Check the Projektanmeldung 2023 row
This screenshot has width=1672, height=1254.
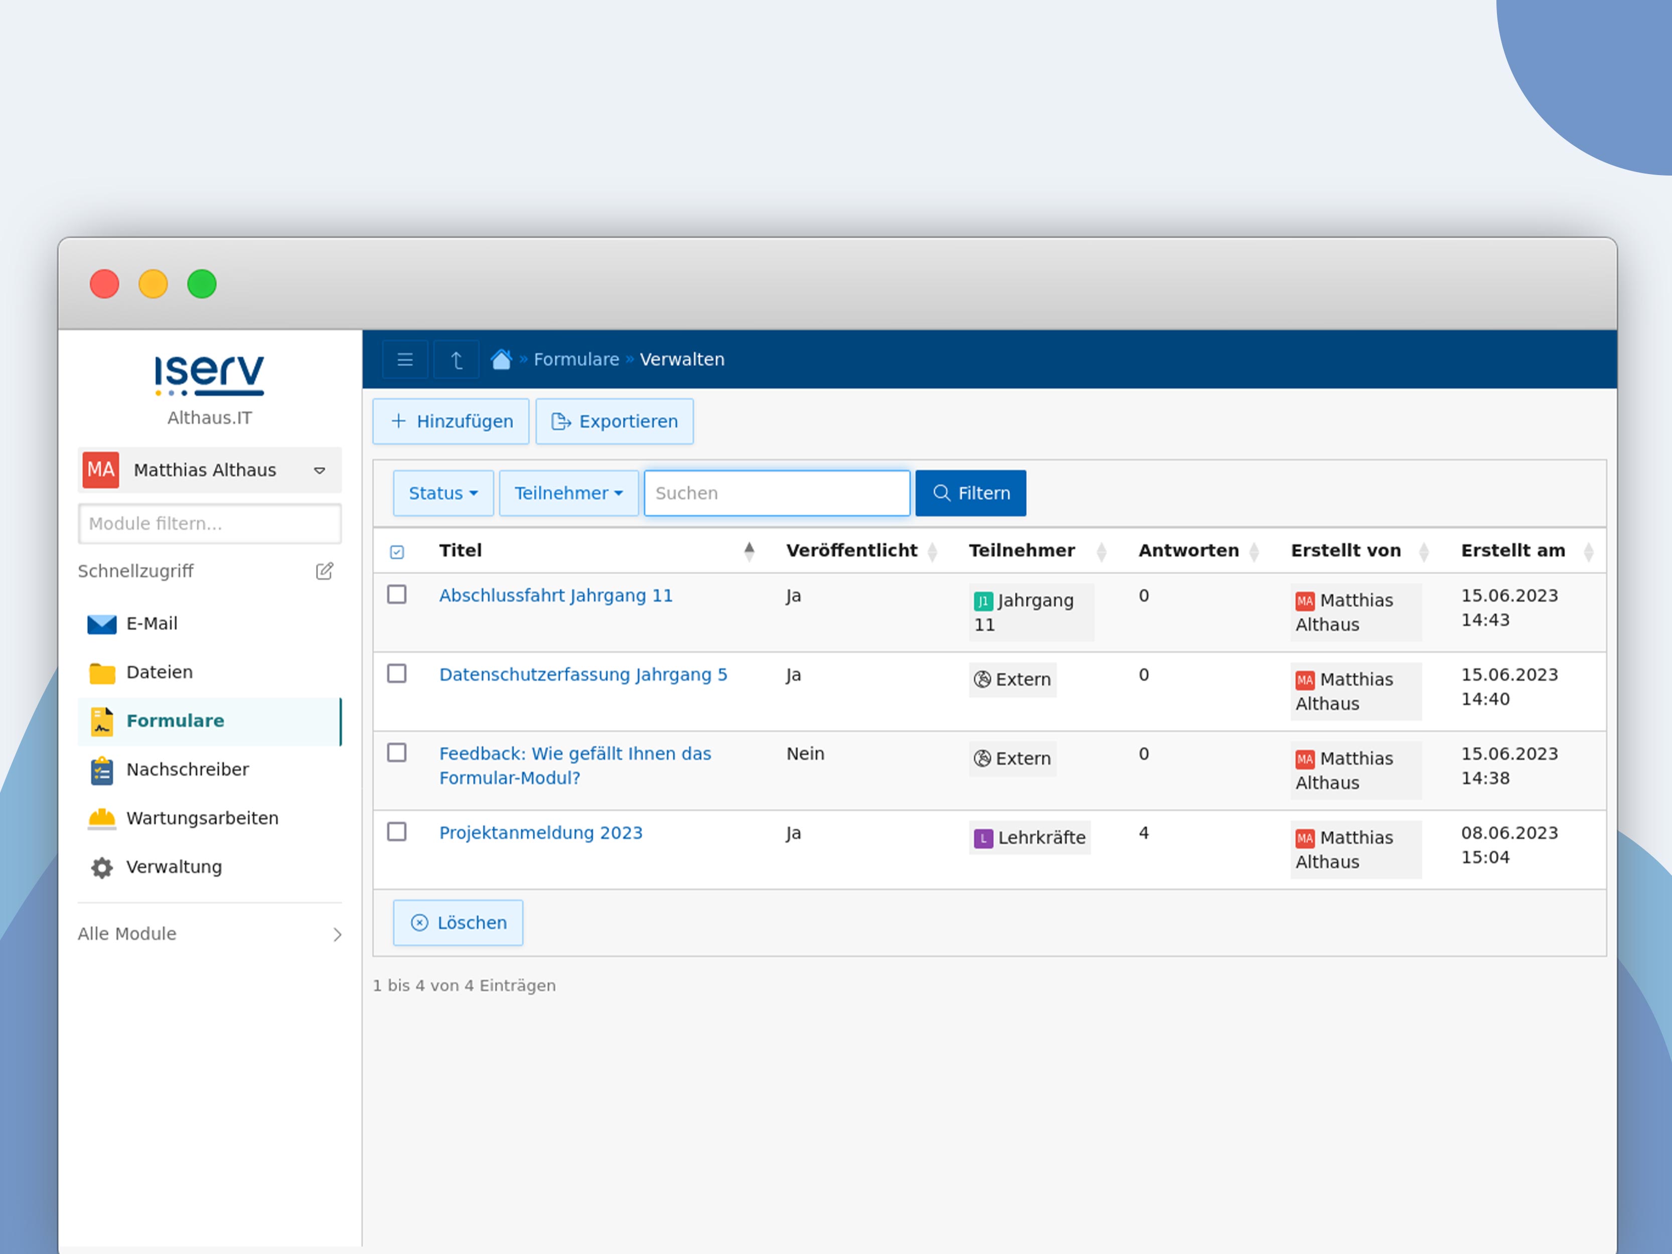397,832
